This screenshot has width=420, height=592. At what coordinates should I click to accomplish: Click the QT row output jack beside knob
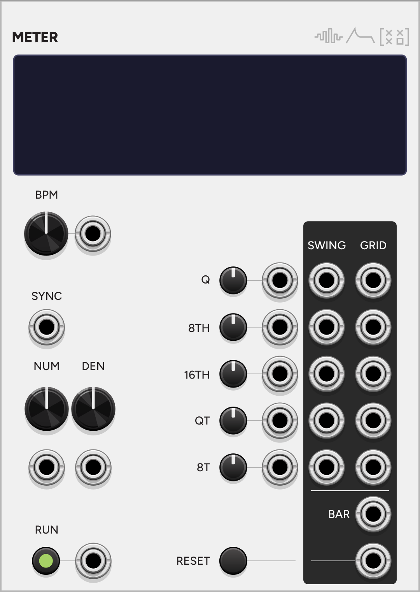coord(280,421)
